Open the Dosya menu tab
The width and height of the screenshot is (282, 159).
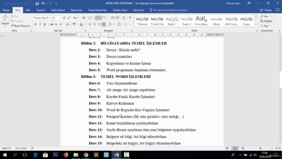click(6, 10)
